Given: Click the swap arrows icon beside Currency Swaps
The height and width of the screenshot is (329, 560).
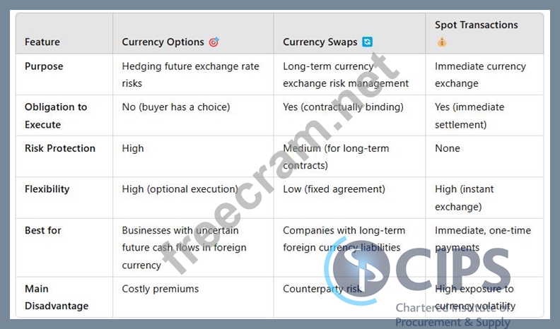Looking at the screenshot, I should [367, 42].
